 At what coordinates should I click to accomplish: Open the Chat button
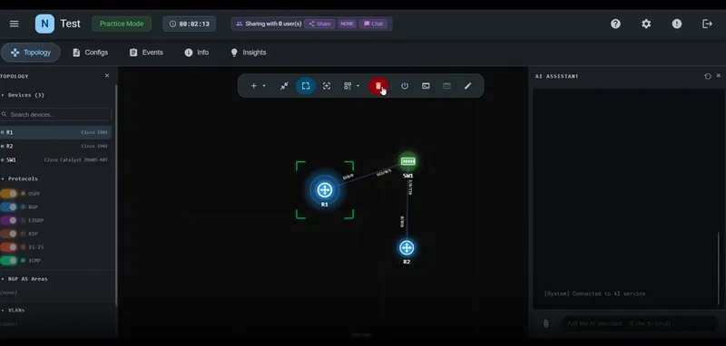[373, 24]
